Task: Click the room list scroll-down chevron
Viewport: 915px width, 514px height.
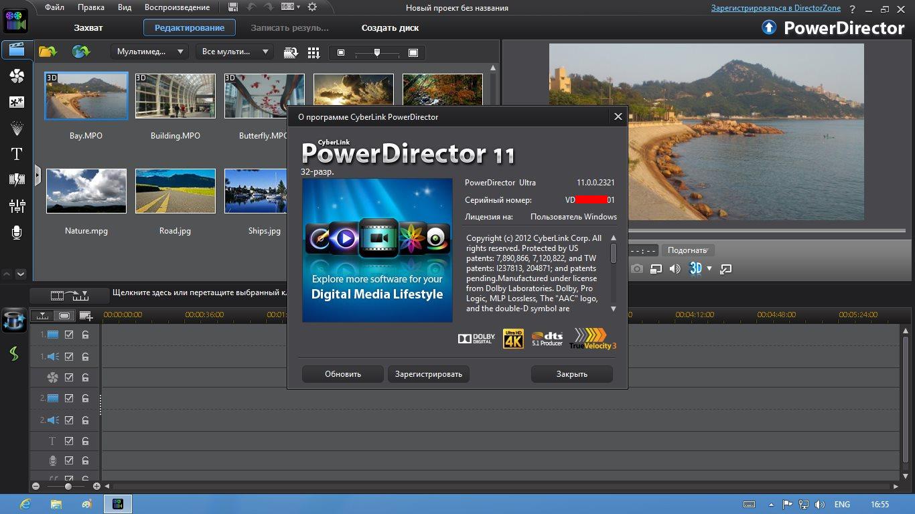Action: pos(21,274)
